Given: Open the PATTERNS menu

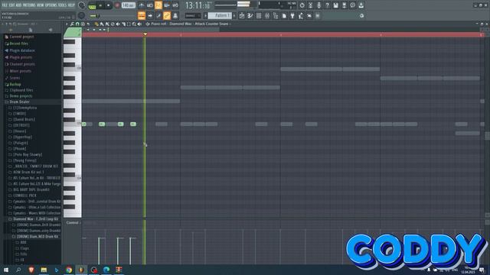Looking at the screenshot, I should [x=29, y=5].
